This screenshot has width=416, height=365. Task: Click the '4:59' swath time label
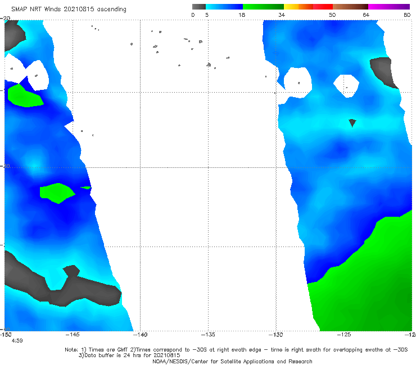tap(17, 341)
